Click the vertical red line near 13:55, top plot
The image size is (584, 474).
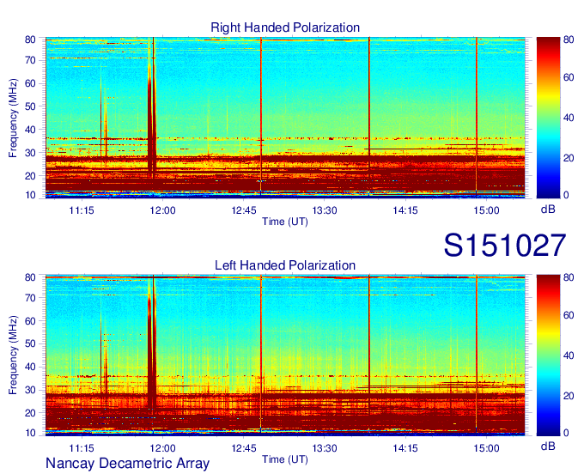click(x=369, y=118)
